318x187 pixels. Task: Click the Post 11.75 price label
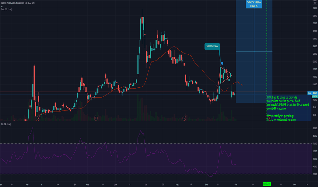tap(313, 93)
